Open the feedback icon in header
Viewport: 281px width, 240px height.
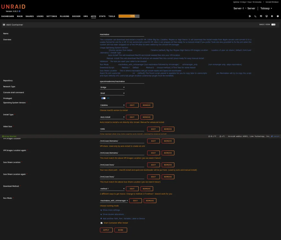261,16
